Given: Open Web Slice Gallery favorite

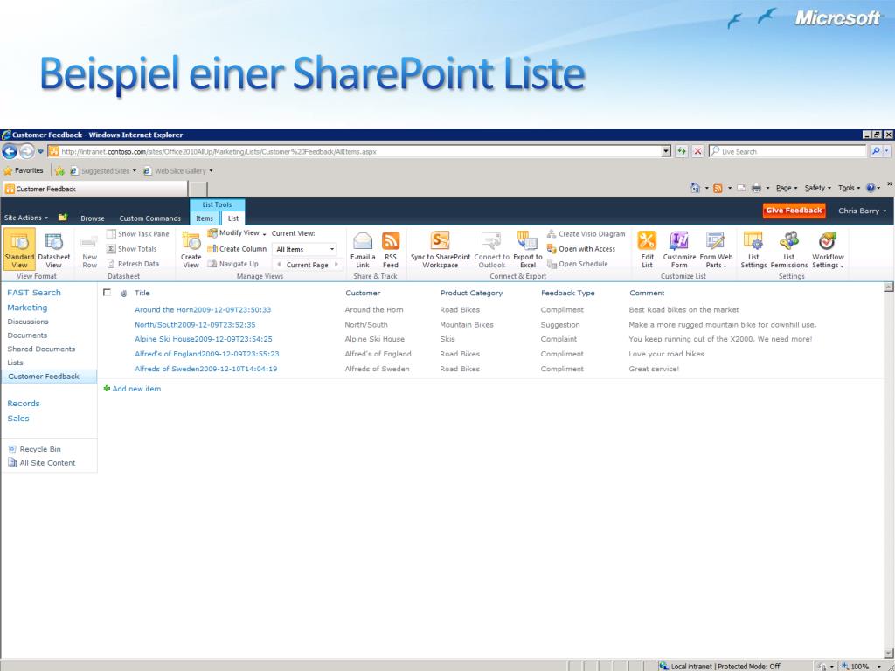Looking at the screenshot, I should (x=178, y=170).
